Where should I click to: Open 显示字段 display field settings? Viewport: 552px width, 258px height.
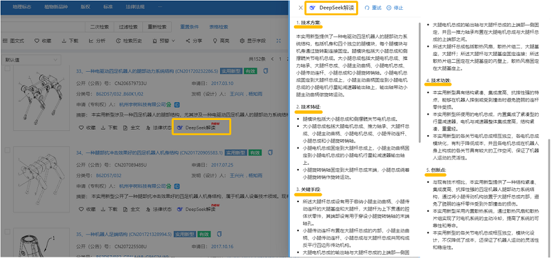pos(253,41)
